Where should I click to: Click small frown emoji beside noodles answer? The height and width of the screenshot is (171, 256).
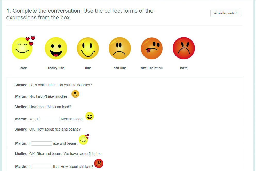pos(75,94)
